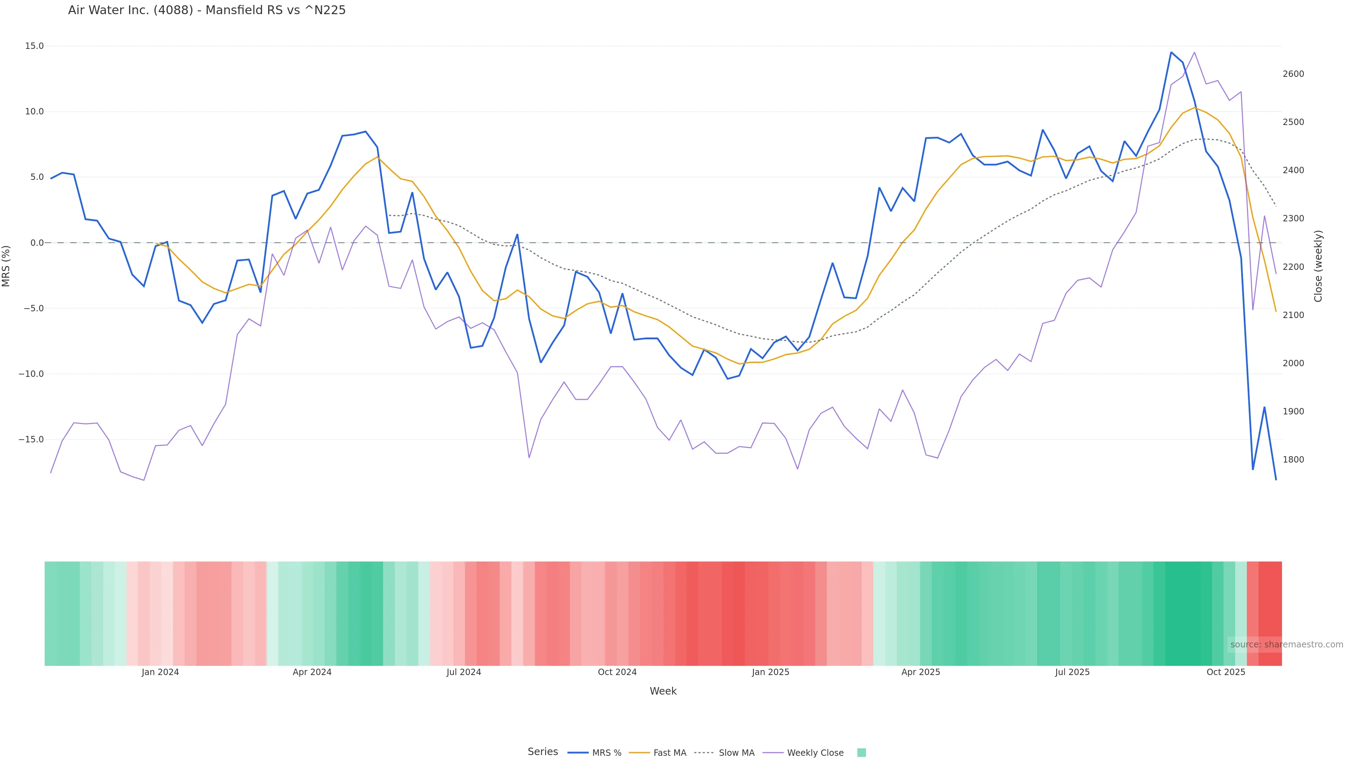Select the Jan 2025 axis tick label
This screenshot has width=1361, height=765.
(x=770, y=672)
